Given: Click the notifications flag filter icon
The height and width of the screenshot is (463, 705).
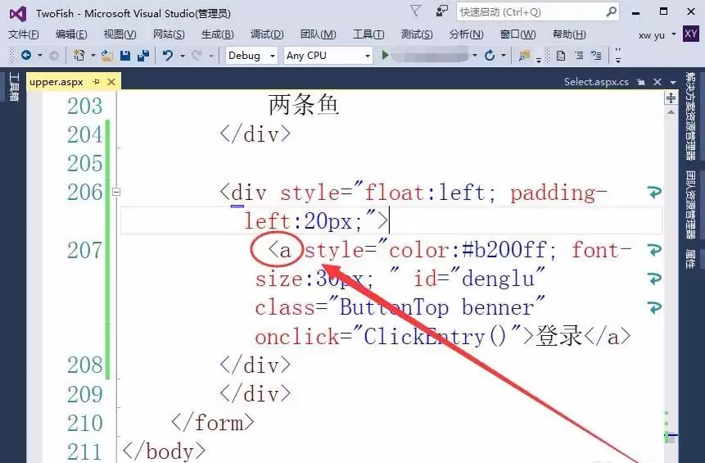Looking at the screenshot, I should coord(416,11).
